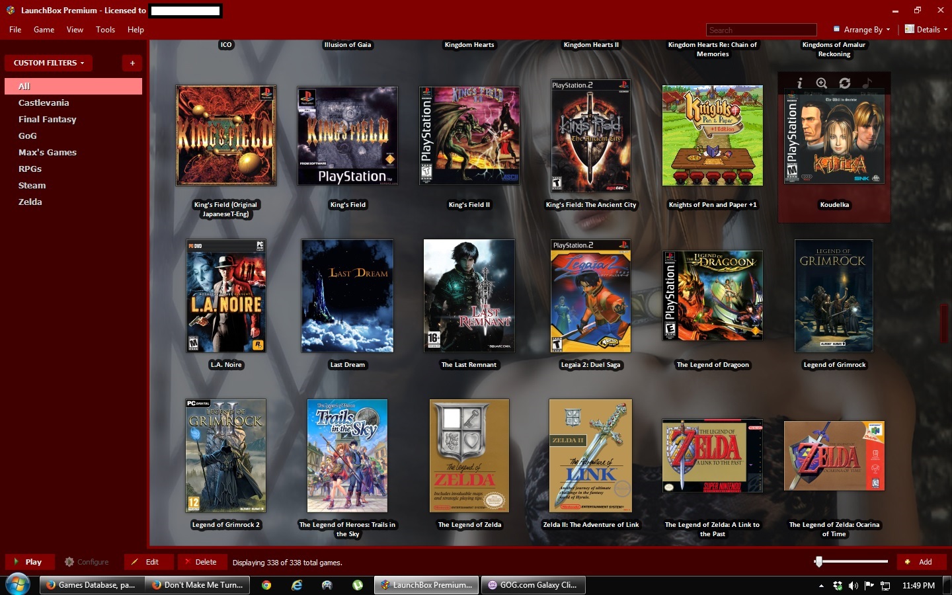
Task: Select The Legend of Dragoon cover
Action: point(713,296)
